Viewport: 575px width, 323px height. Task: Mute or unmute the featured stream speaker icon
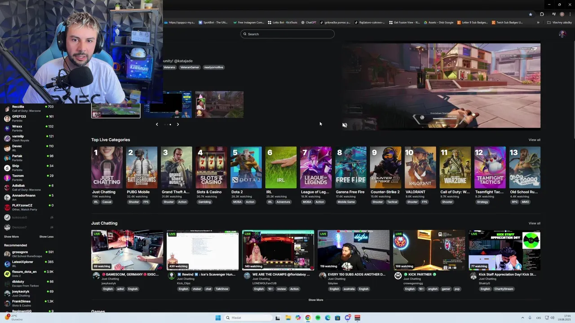click(345, 125)
